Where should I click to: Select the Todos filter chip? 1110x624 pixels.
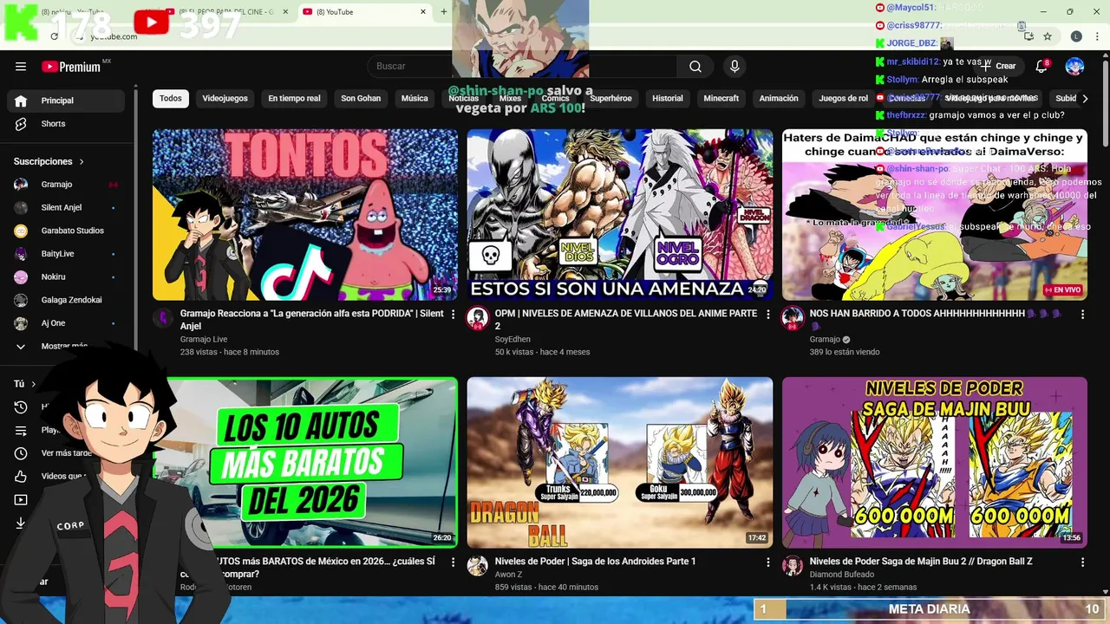coord(171,98)
